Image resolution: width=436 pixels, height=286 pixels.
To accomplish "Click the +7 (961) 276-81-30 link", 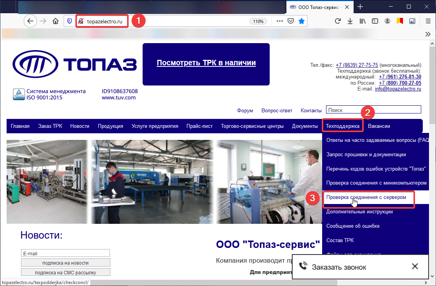I will 400,77.
